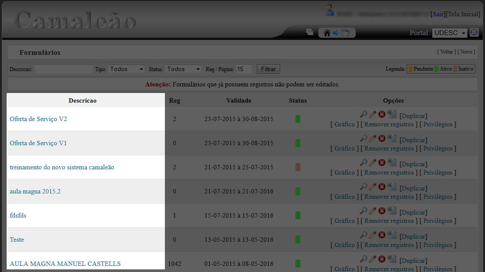
Task: Click the fullscreen icon next to Portal dropdown
Action: [474, 32]
